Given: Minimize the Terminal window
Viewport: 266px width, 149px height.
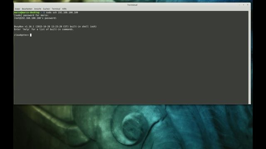Looking at the screenshot, I should [239, 5].
